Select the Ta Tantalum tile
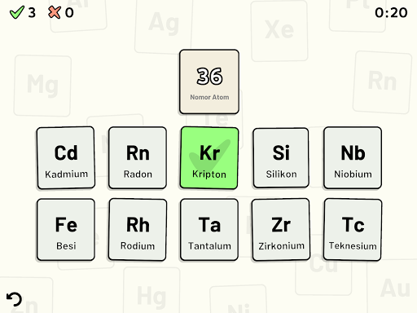 click(x=209, y=230)
